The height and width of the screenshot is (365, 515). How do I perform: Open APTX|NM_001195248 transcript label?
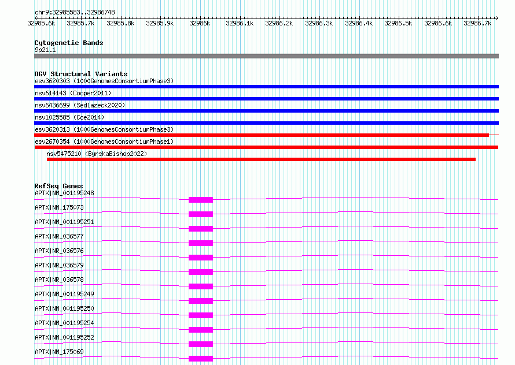(64, 193)
